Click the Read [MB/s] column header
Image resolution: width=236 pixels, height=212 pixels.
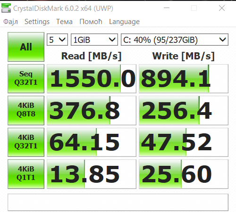coord(92,56)
